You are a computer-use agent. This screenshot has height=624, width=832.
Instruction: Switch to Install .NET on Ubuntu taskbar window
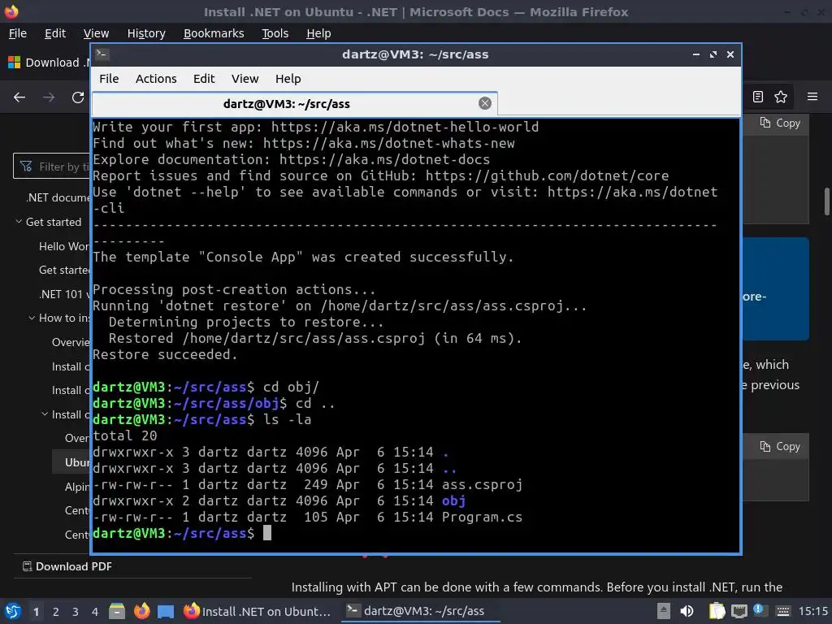[258, 611]
